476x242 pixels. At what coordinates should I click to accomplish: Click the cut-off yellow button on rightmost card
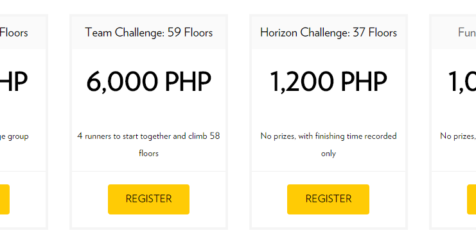pyautogui.click(x=472, y=199)
